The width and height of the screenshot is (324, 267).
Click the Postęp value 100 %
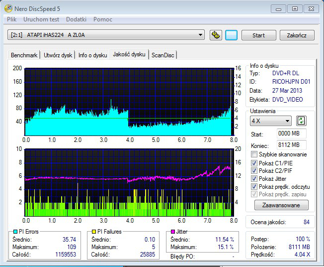(x=303, y=239)
